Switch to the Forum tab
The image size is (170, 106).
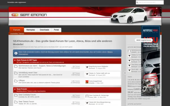tap(17, 30)
